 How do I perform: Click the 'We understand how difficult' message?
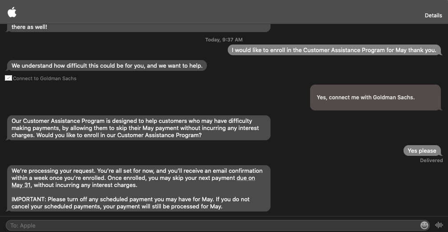(x=107, y=65)
